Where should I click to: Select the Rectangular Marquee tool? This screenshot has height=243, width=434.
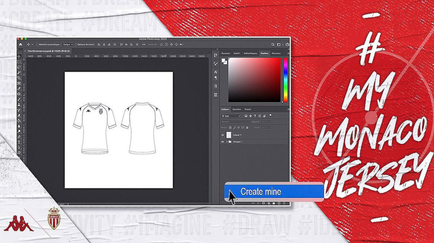pyautogui.click(x=19, y=62)
